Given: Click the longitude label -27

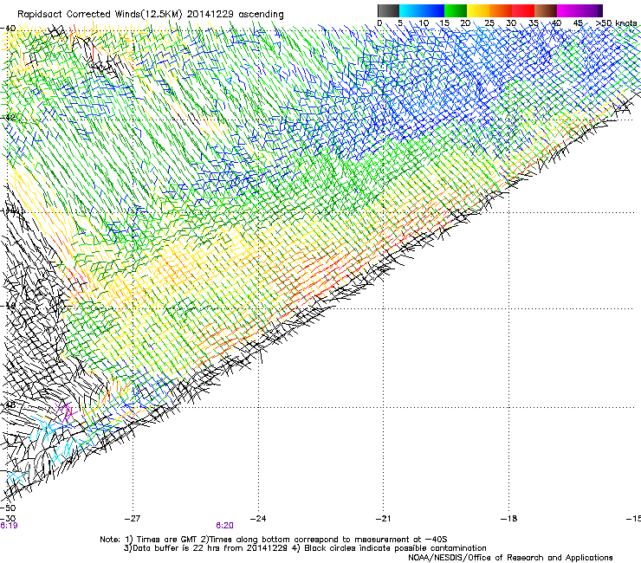Looking at the screenshot, I should (133, 519).
